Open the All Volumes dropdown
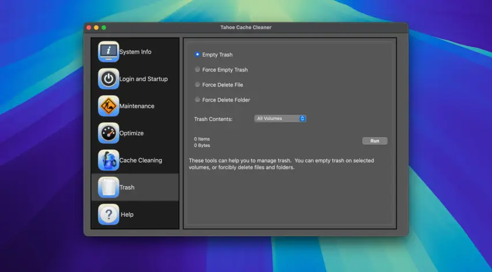This screenshot has width=492, height=272. point(280,119)
